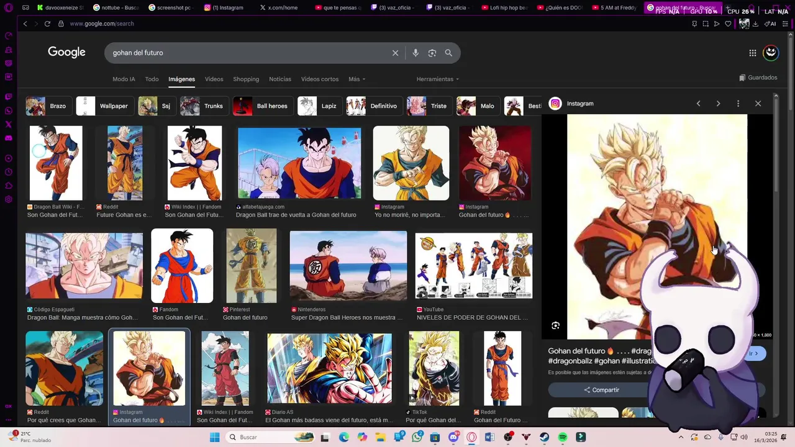This screenshot has width=795, height=447.
Task: Switch to the Vídeos tab
Action: point(214,79)
